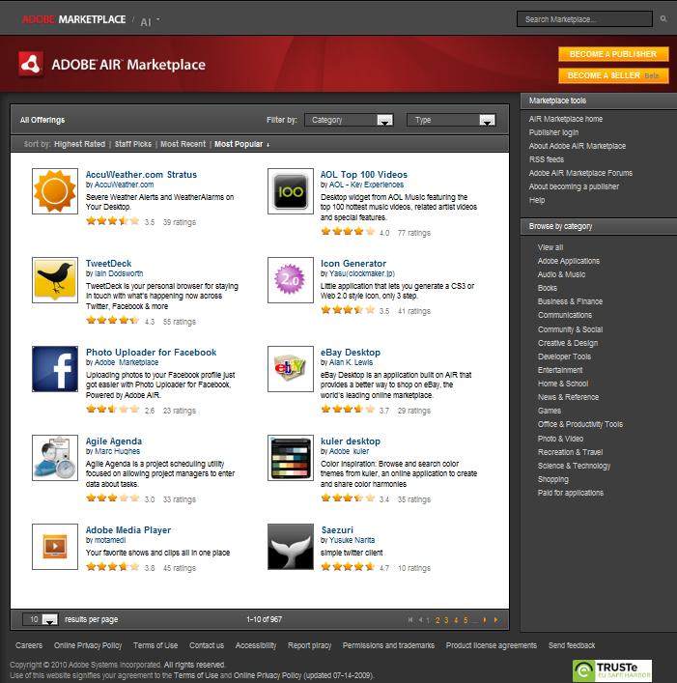Go to next results page arrow
This screenshot has height=683, width=677.
(x=485, y=620)
